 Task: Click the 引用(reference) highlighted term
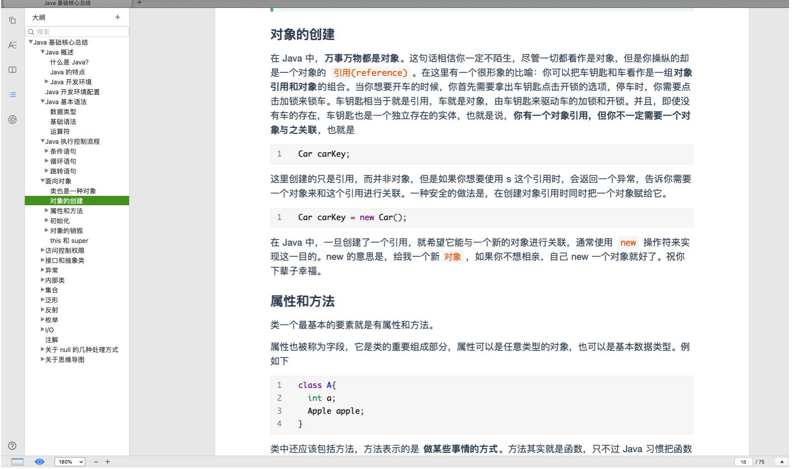coord(370,73)
